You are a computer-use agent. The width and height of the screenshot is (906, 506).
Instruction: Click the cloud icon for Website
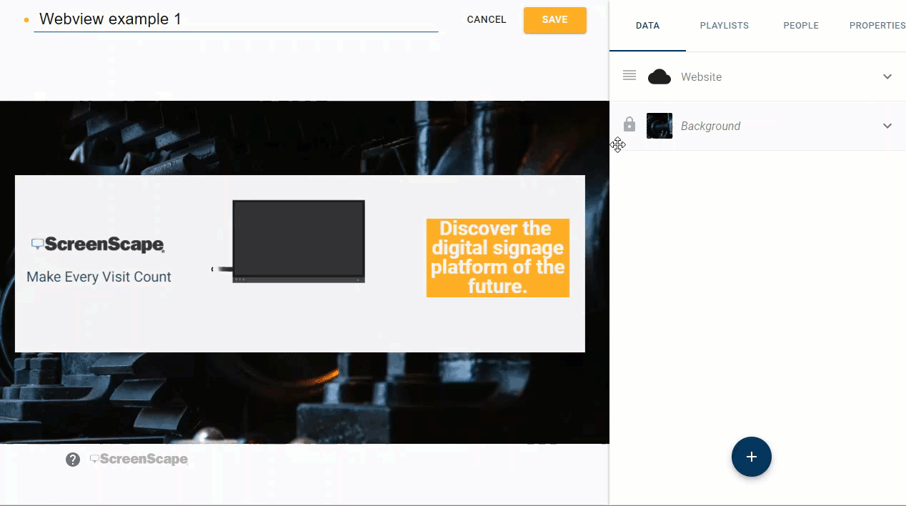pos(659,76)
